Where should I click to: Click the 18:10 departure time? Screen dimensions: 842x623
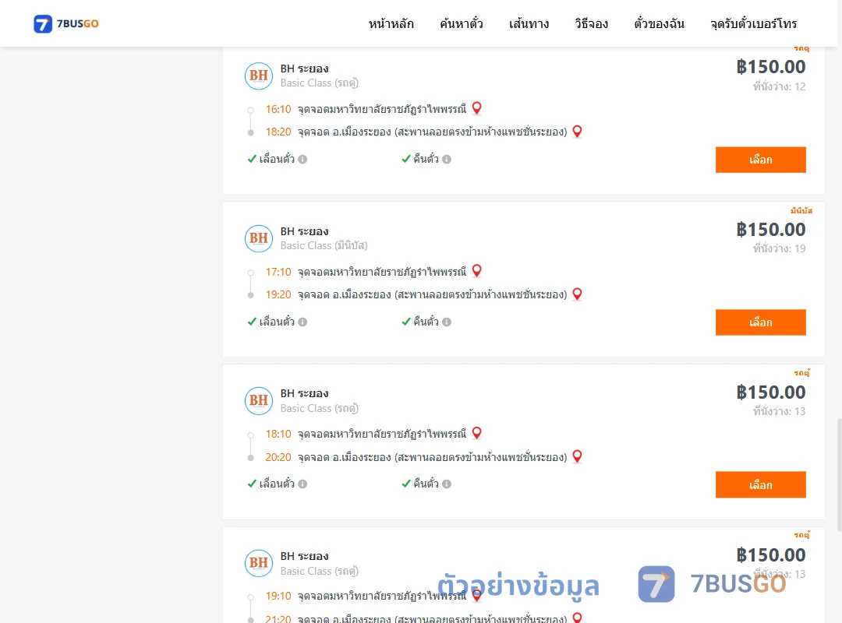tap(278, 434)
